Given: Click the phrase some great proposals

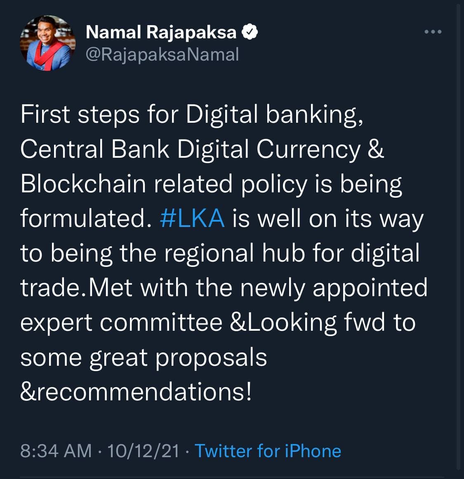Looking at the screenshot, I should coord(144,358).
